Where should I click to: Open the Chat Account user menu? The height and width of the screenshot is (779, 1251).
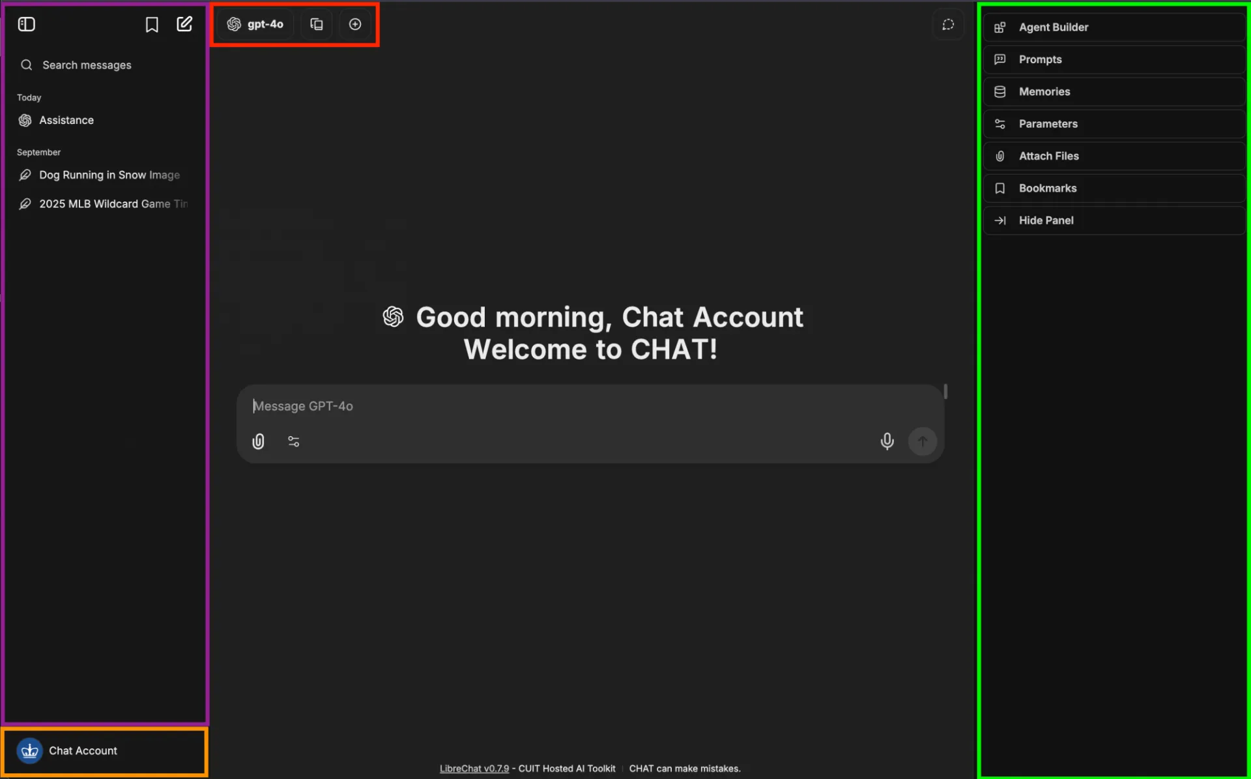point(104,751)
